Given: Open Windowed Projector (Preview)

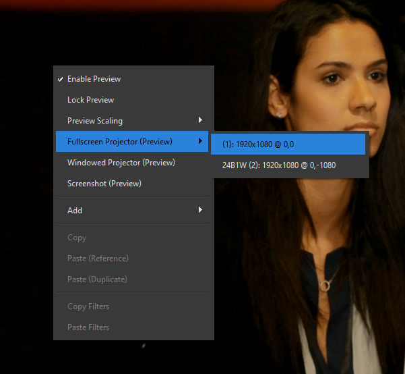Looking at the screenshot, I should (132, 163).
